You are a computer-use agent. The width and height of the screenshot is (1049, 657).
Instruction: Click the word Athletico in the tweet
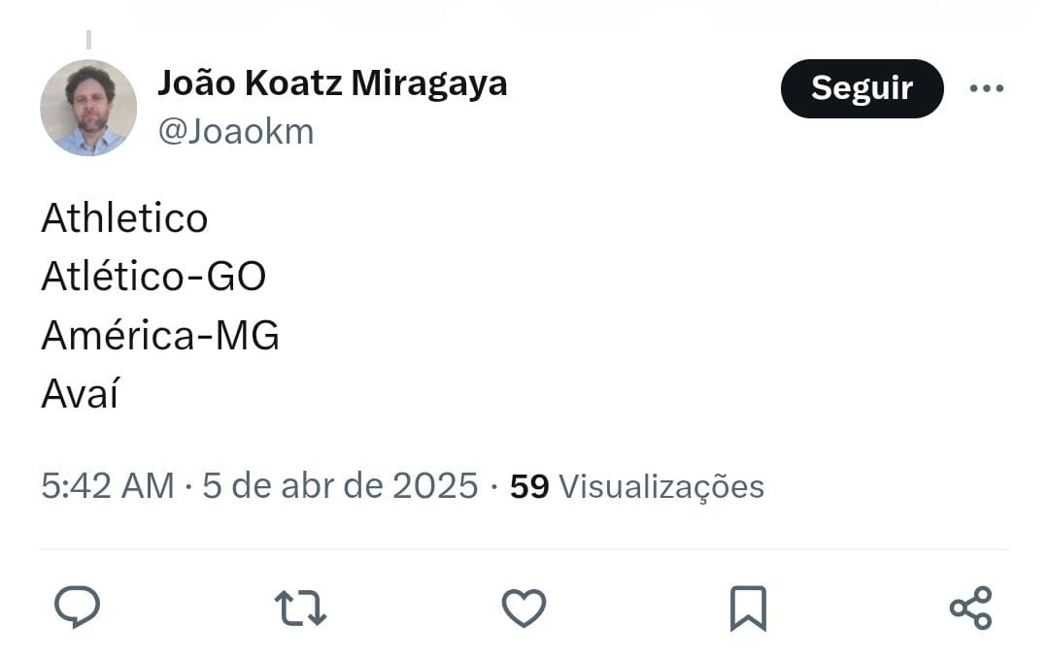point(124,218)
